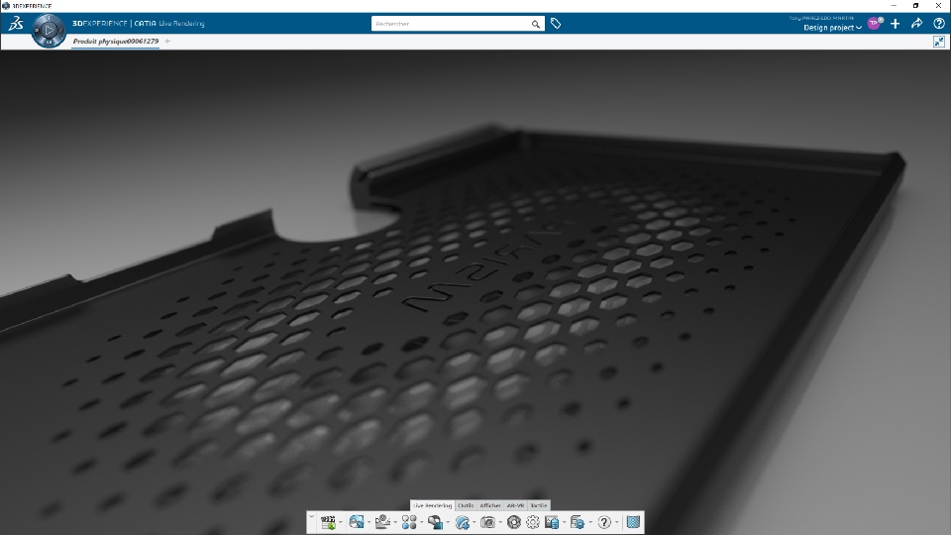
Task: Switch to the Live Rendering toolbar tab
Action: tap(433, 505)
